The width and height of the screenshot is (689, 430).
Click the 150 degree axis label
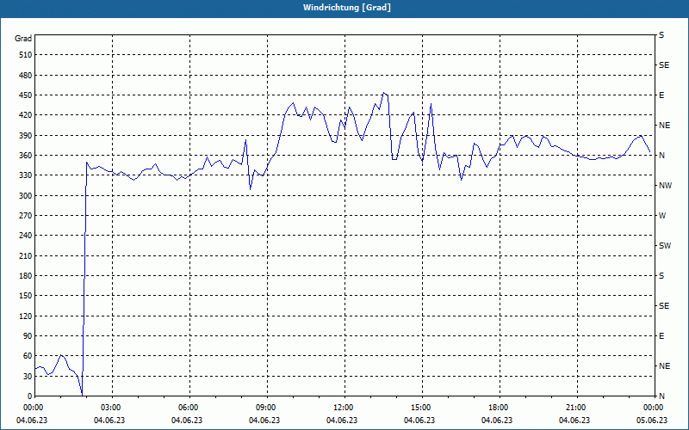(x=26, y=296)
